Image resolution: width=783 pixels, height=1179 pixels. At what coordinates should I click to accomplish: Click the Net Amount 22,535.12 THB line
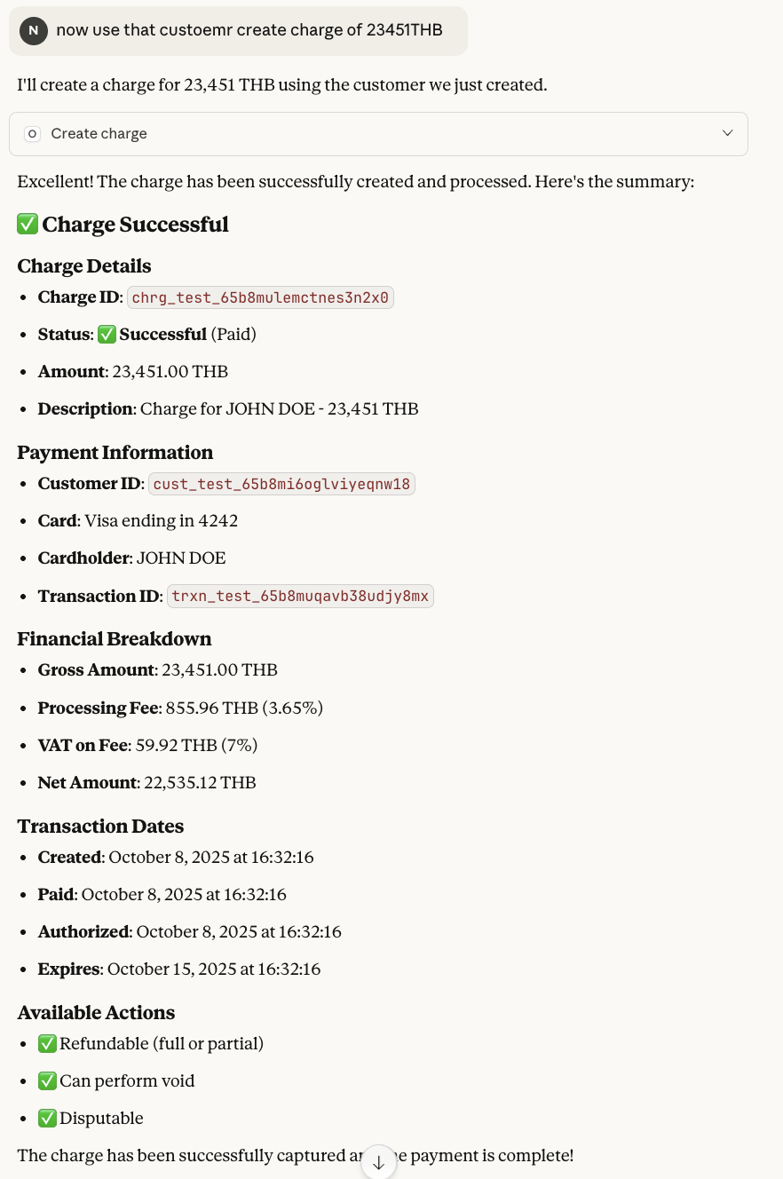[146, 783]
